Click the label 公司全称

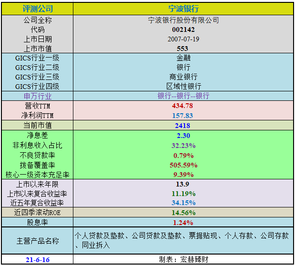pos(38,20)
